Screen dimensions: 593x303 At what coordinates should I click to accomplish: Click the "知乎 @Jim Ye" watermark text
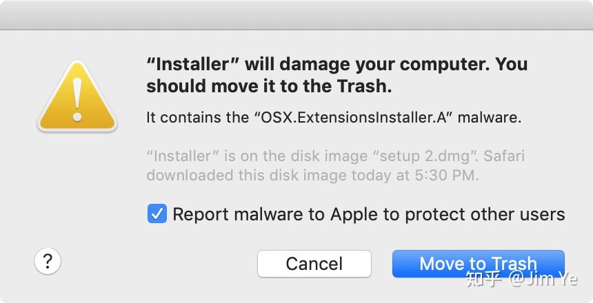click(x=522, y=279)
